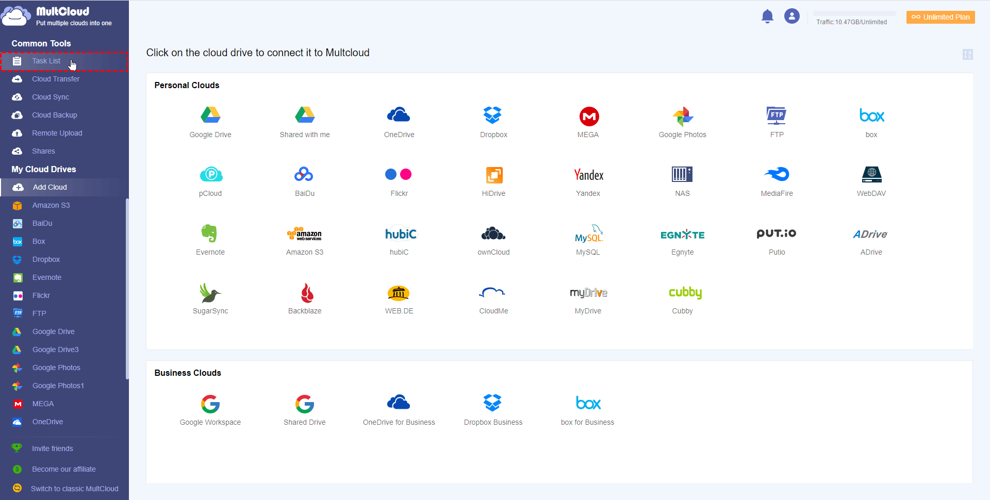The image size is (990, 500).
Task: Select the Flickr dots icon in grid
Action: coord(399,174)
